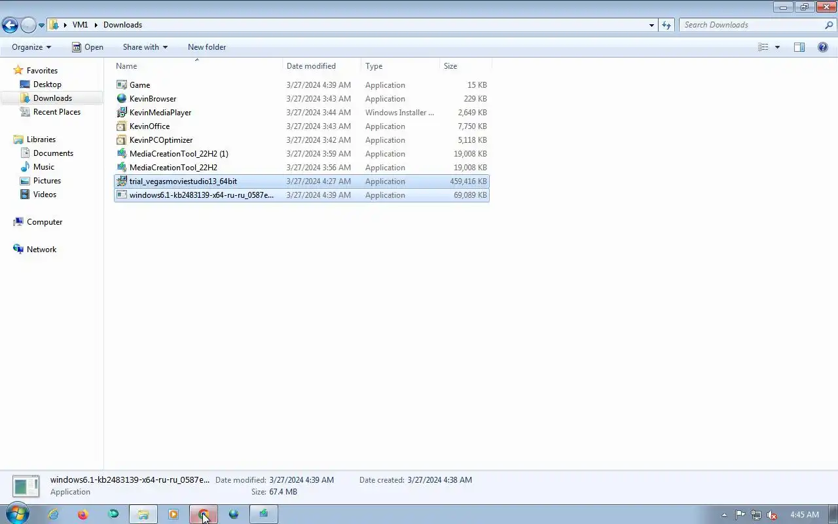This screenshot has width=838, height=524.
Task: Select Network in the navigation pane
Action: coord(41,250)
